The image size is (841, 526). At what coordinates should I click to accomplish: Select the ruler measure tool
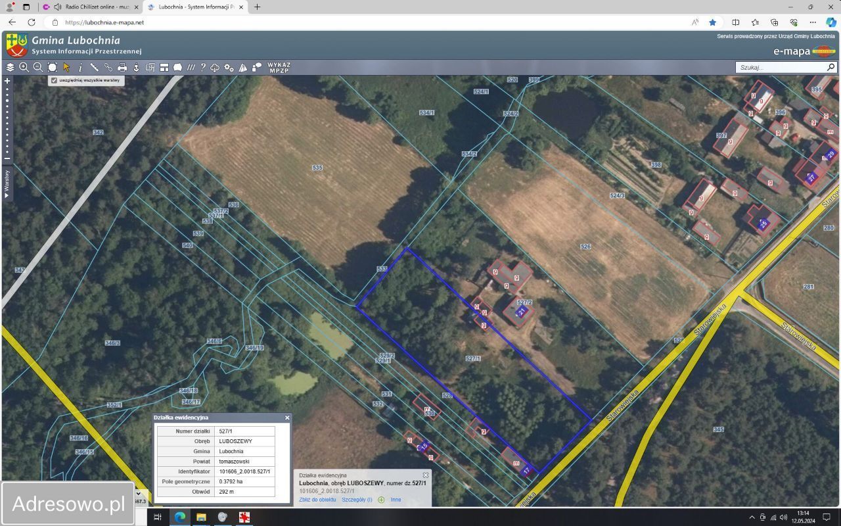tap(94, 67)
